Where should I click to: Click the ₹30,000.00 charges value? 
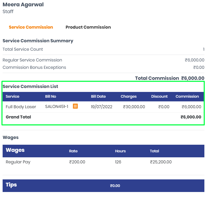pyautogui.click(x=134, y=107)
